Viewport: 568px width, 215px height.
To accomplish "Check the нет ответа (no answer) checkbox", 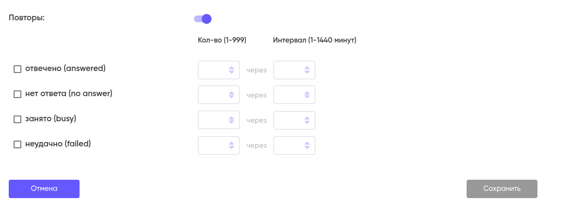I will point(17,94).
